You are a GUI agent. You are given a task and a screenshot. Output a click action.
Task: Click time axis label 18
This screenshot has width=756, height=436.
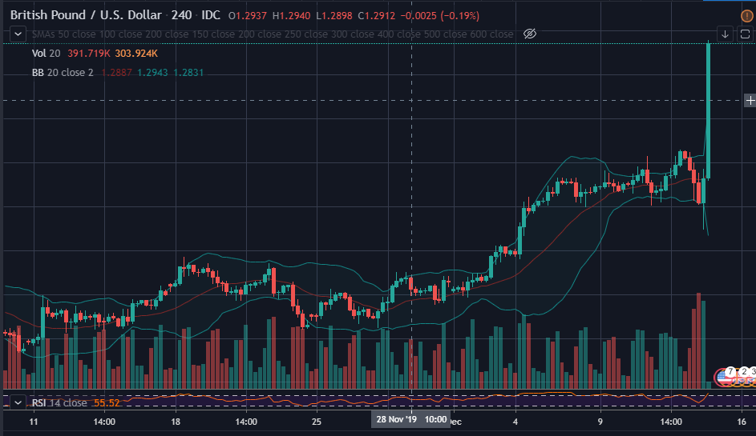[x=176, y=422]
